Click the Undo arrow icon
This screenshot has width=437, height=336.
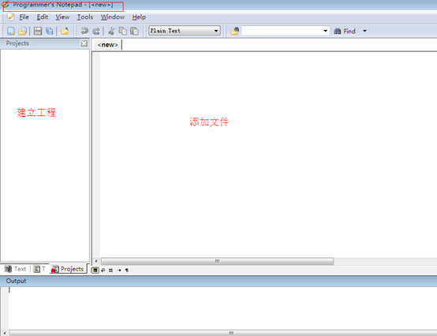click(x=84, y=31)
